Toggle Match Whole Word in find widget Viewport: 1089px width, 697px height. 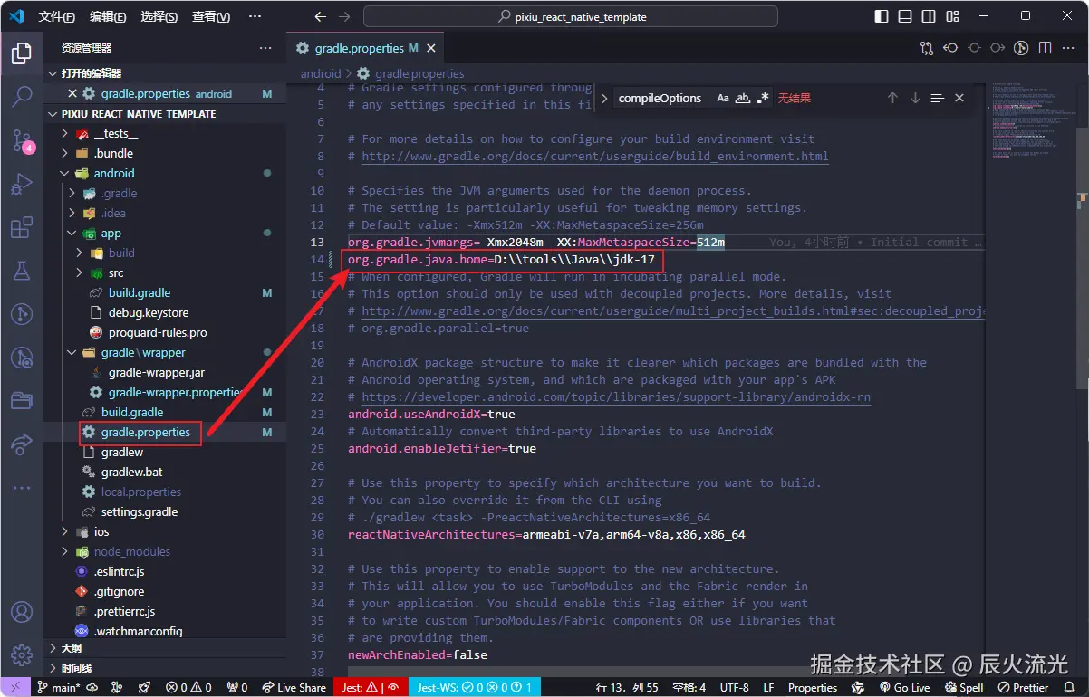tap(742, 98)
